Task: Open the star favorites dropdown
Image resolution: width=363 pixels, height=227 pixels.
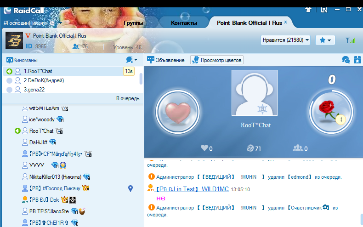Action: (325, 40)
